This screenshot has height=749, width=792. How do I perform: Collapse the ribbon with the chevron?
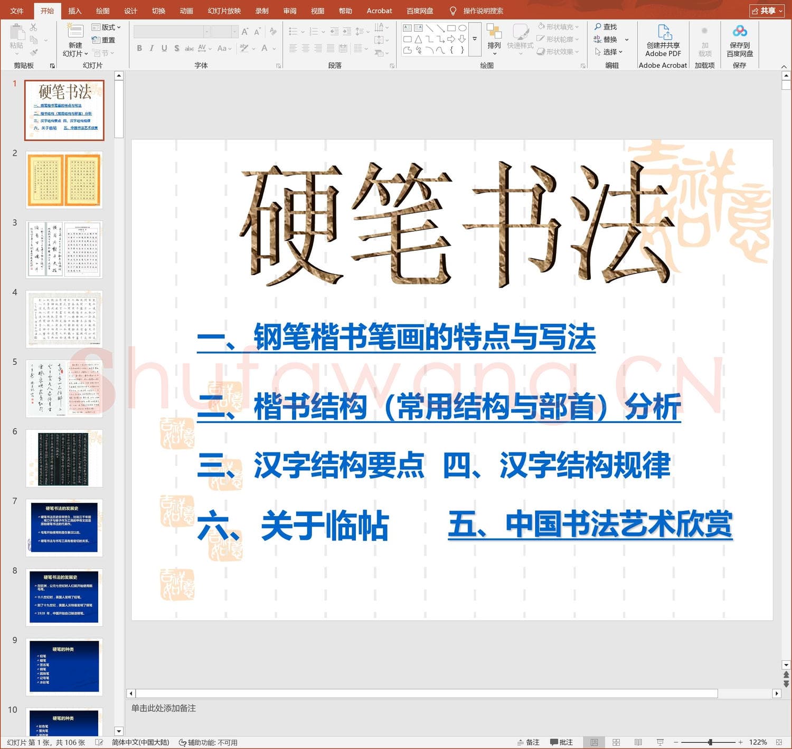pyautogui.click(x=784, y=67)
